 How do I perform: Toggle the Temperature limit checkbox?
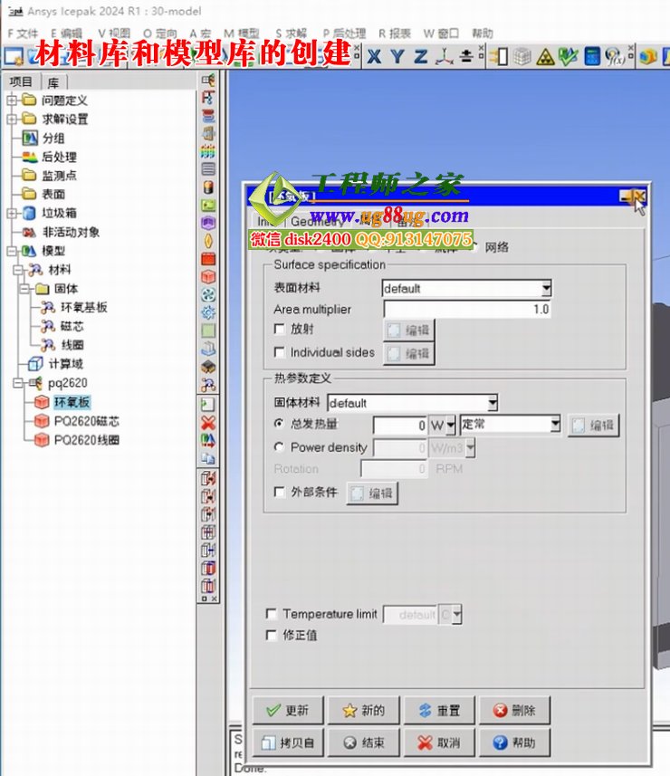pos(272,614)
